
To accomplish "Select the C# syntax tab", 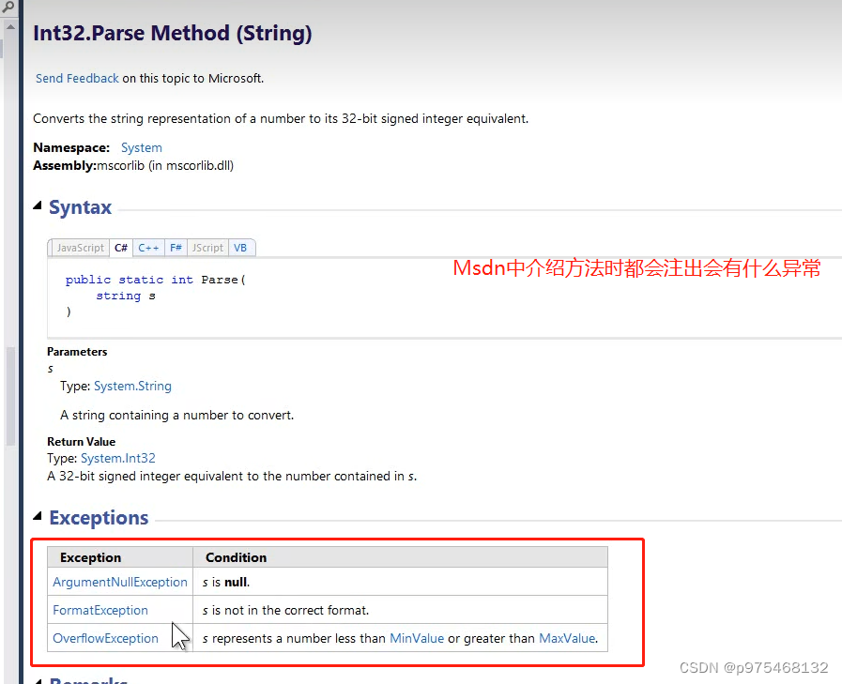I will [x=121, y=248].
